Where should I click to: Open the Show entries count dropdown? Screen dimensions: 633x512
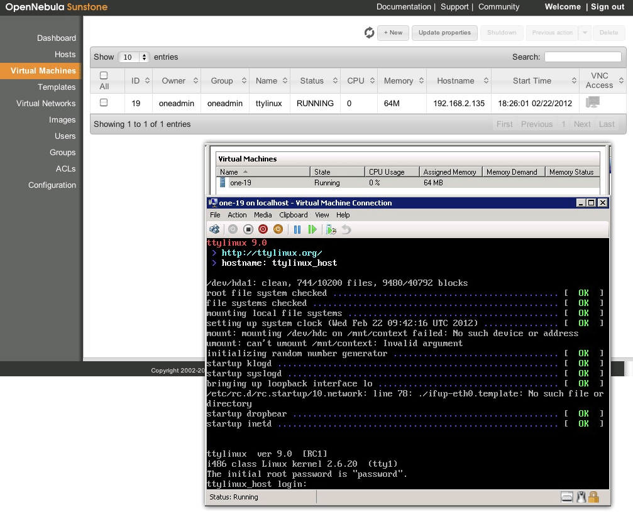[x=134, y=57]
